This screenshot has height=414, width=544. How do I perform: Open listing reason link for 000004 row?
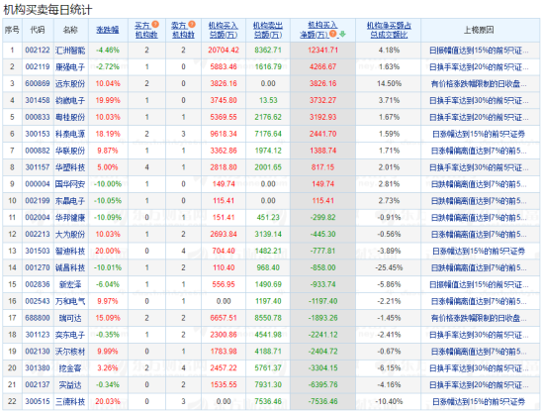(479, 184)
